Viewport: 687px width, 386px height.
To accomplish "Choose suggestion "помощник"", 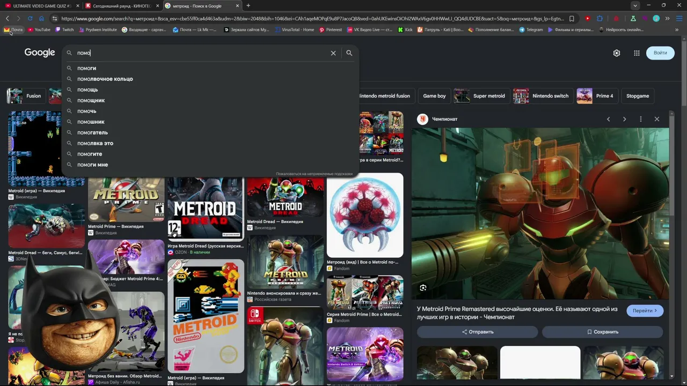I will click(210, 100).
